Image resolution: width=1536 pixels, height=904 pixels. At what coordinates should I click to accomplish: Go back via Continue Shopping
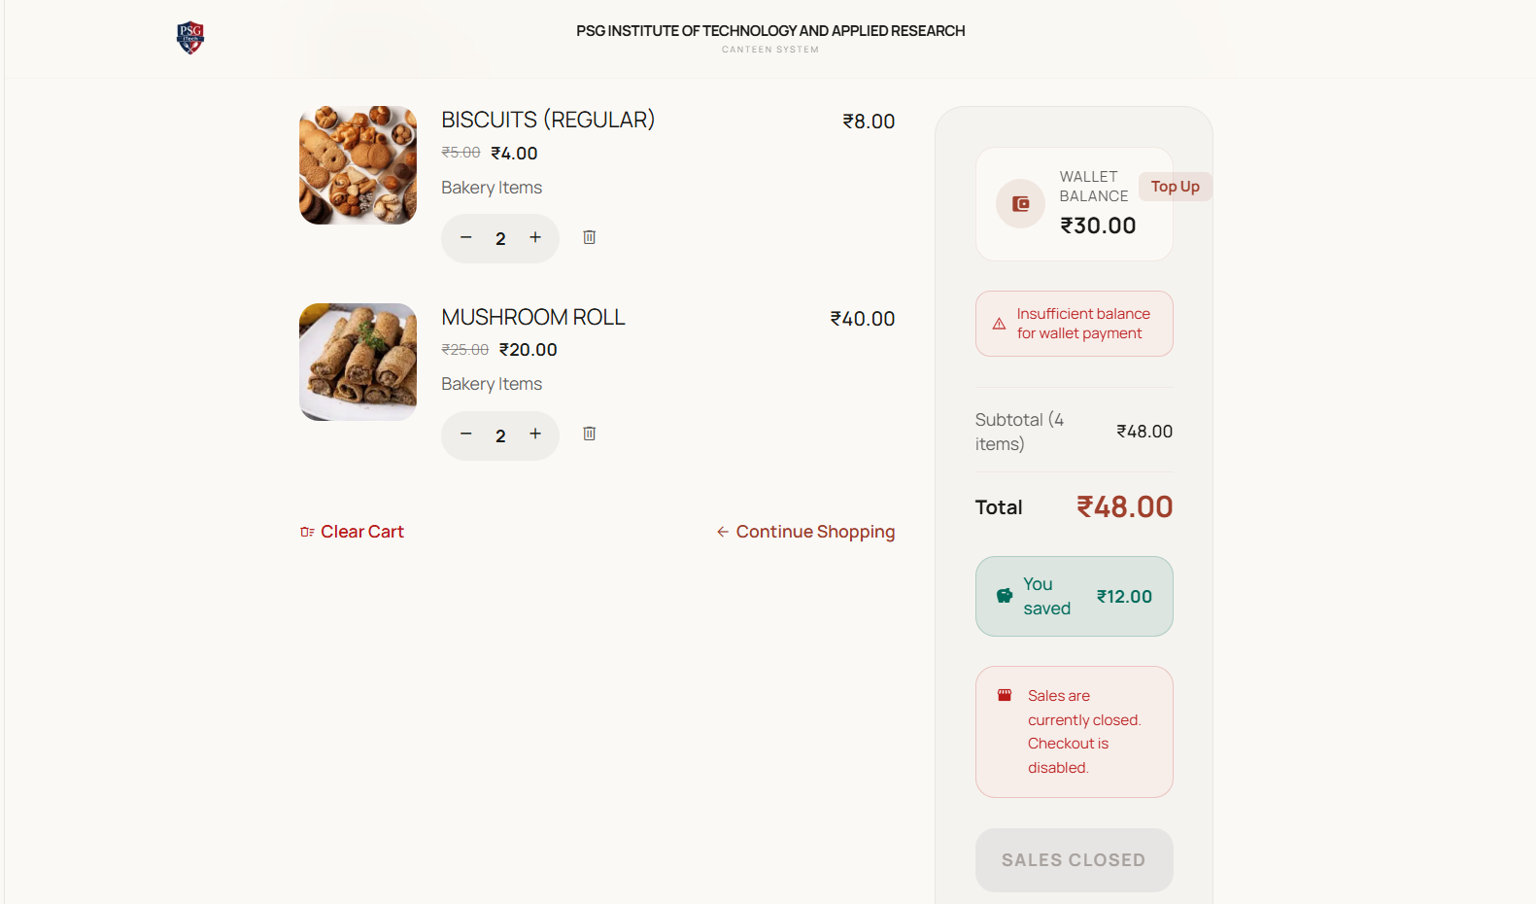point(805,532)
